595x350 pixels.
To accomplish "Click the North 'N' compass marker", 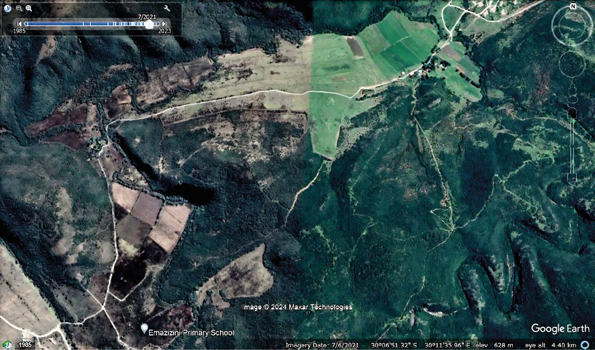I will 573,6.
